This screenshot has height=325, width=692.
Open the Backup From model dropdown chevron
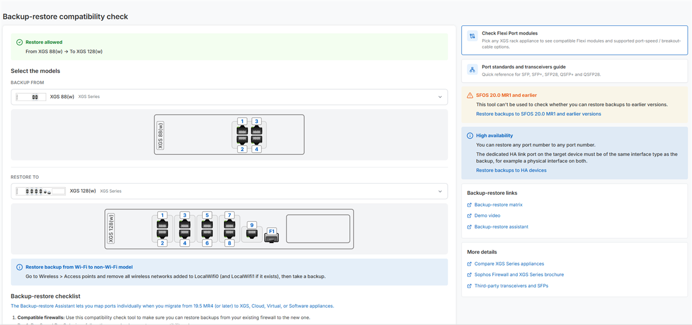tap(440, 97)
